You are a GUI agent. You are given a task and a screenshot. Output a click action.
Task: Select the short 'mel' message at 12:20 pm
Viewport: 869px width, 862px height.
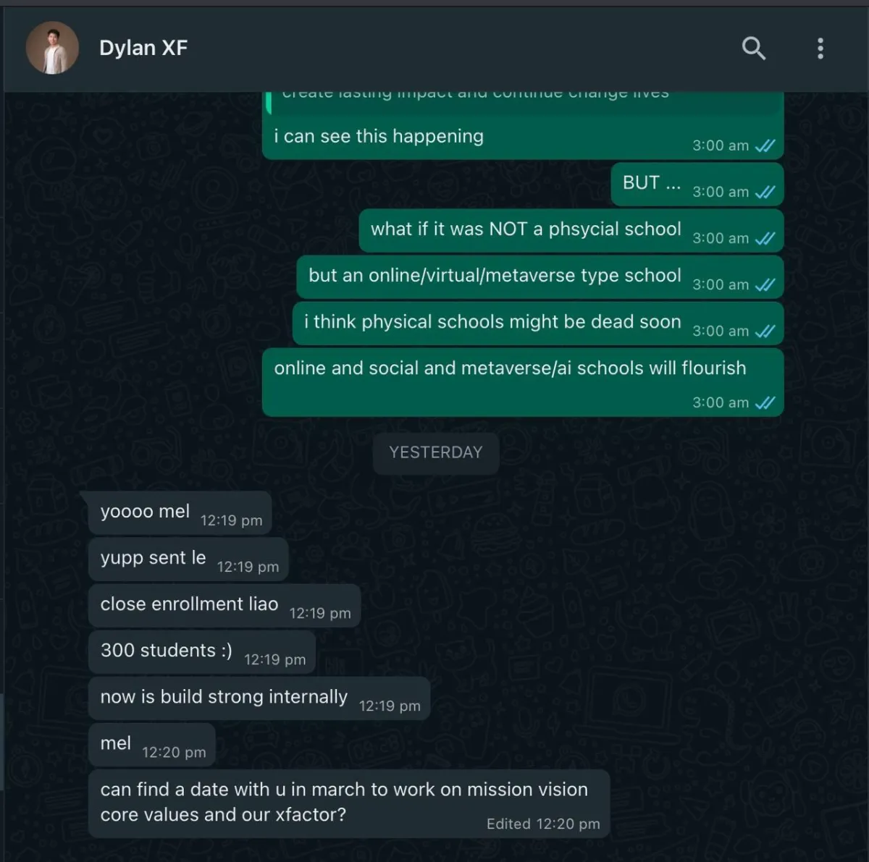(x=152, y=745)
